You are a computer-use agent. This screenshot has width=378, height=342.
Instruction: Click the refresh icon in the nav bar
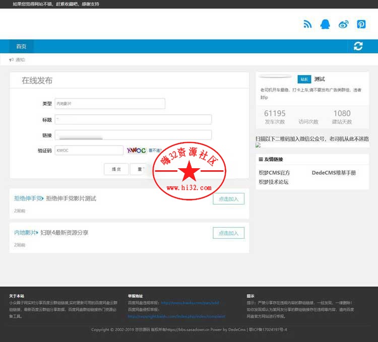pyautogui.click(x=358, y=46)
